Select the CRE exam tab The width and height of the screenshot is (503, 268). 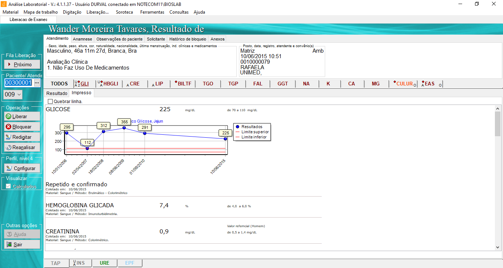(x=135, y=84)
